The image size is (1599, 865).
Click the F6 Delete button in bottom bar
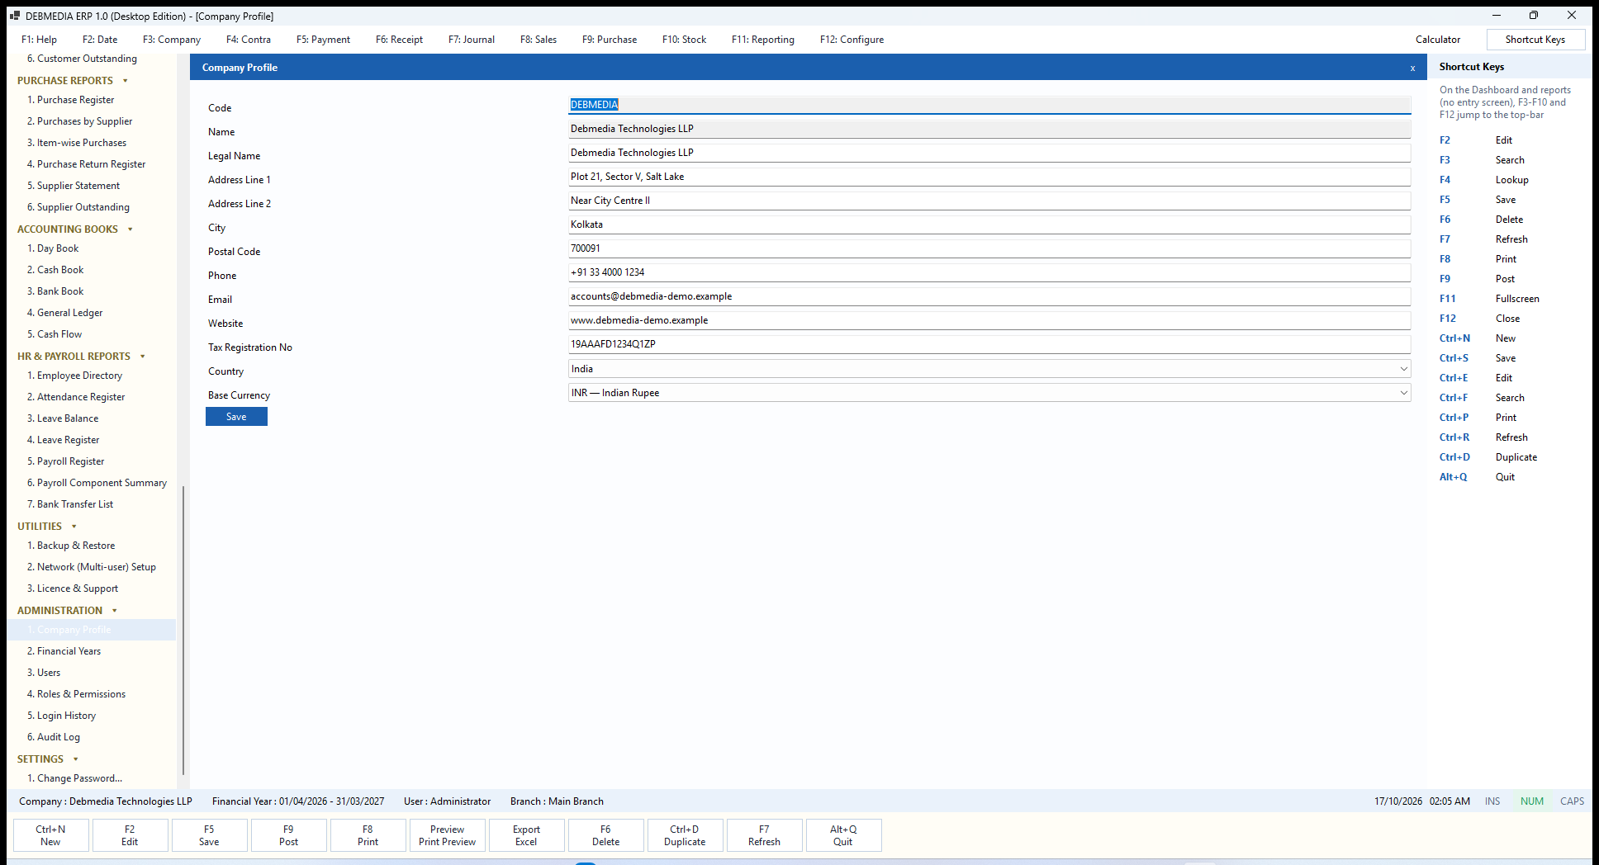[605, 835]
